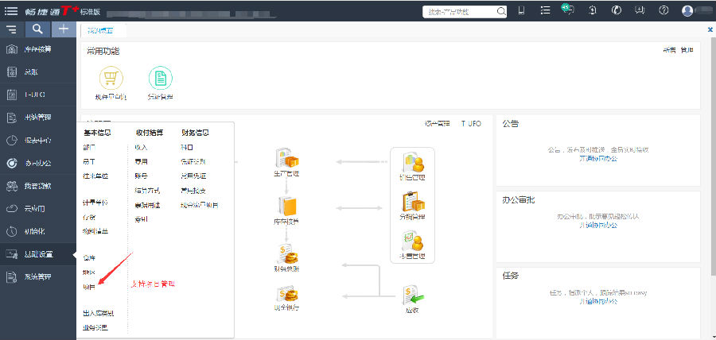The image size is (716, 340).
Task: Expand the hamburger menu at top left
Action: click(x=11, y=10)
